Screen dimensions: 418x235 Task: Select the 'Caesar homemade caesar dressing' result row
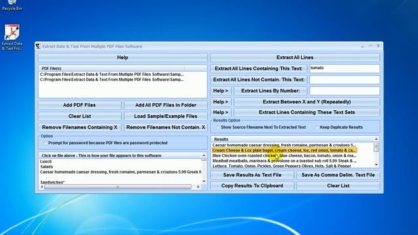coord(284,145)
